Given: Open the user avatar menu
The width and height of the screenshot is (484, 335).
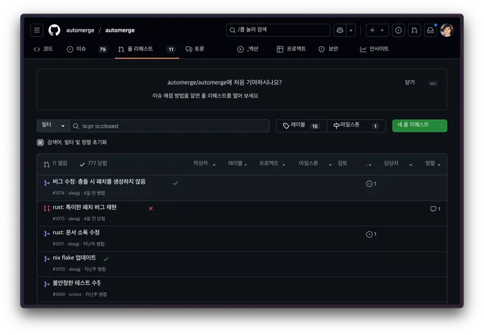Looking at the screenshot, I should [x=446, y=30].
